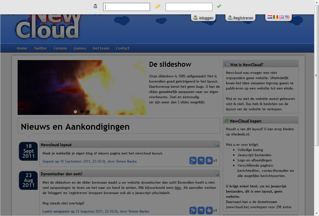The width and height of the screenshot is (319, 216).
Task: Follow the 'hier' link in the post
Action: coord(178,188)
